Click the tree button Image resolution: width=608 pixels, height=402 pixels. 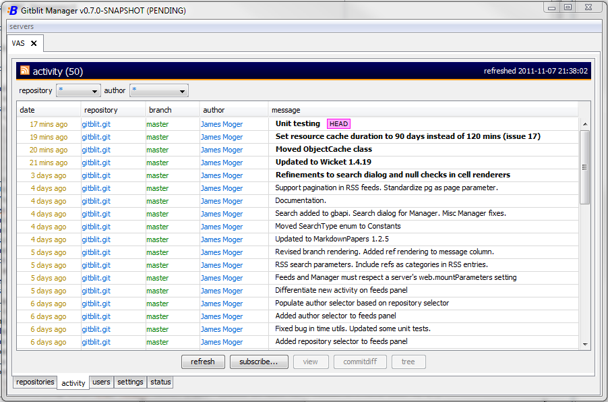[408, 362]
